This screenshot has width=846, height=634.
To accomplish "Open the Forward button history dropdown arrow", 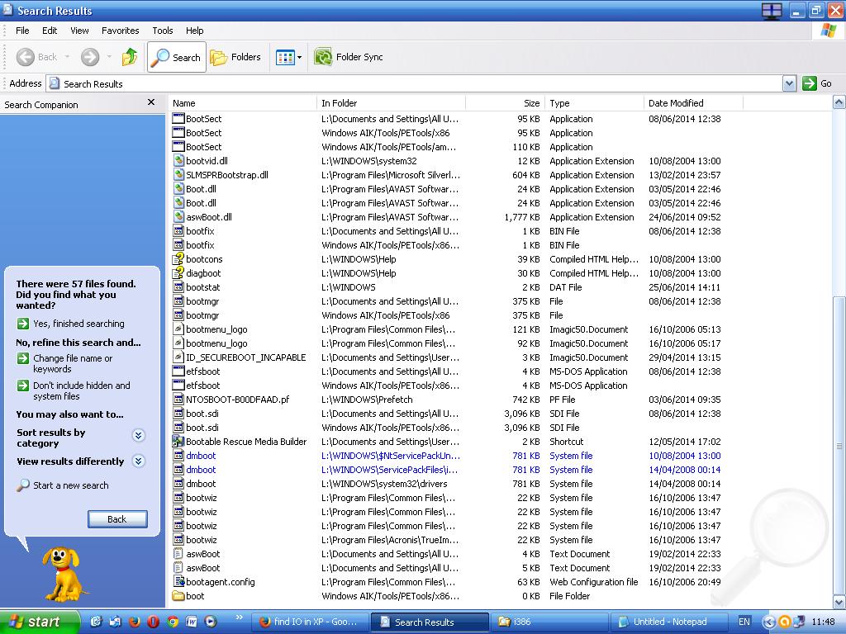I will [109, 57].
